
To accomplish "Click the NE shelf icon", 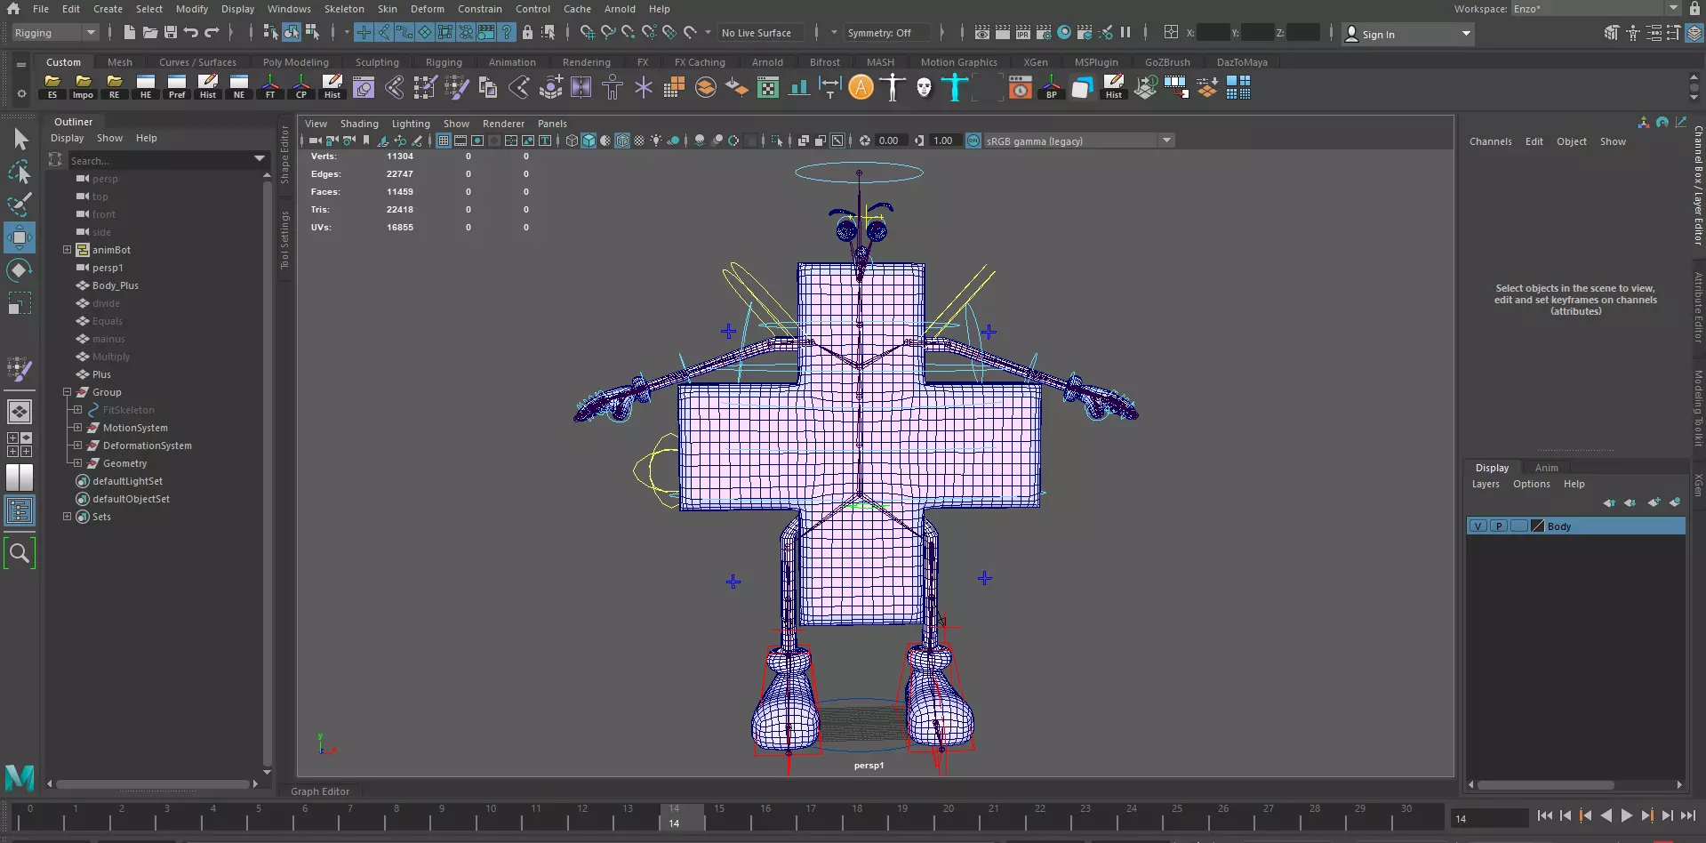I will tap(239, 87).
